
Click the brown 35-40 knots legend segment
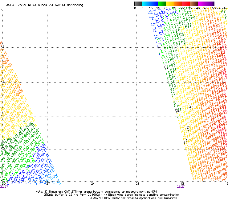click(194, 4)
